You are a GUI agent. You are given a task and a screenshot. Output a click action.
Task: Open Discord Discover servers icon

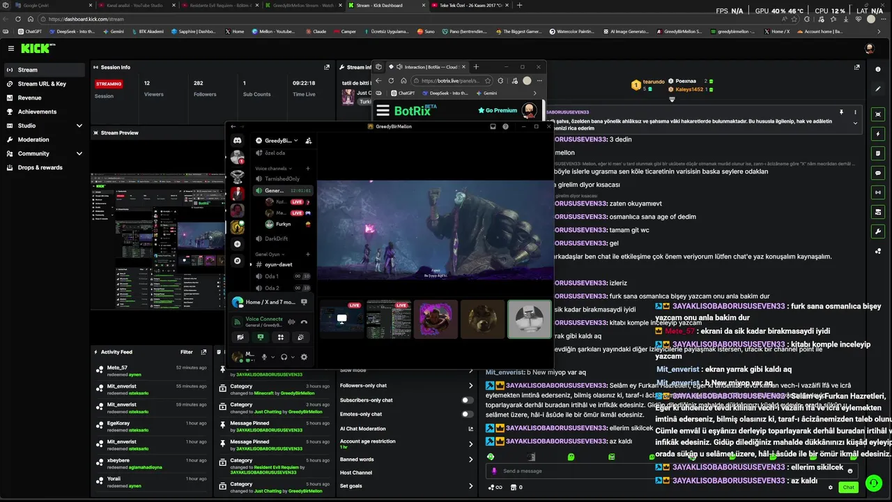237,261
